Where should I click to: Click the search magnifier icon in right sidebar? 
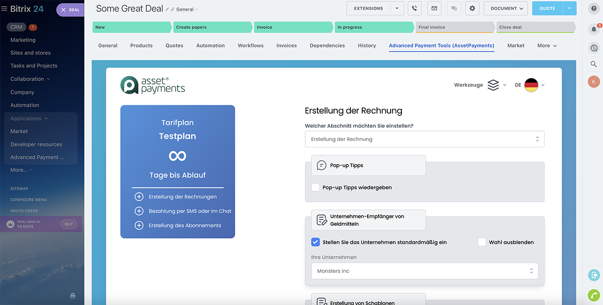click(x=594, y=64)
